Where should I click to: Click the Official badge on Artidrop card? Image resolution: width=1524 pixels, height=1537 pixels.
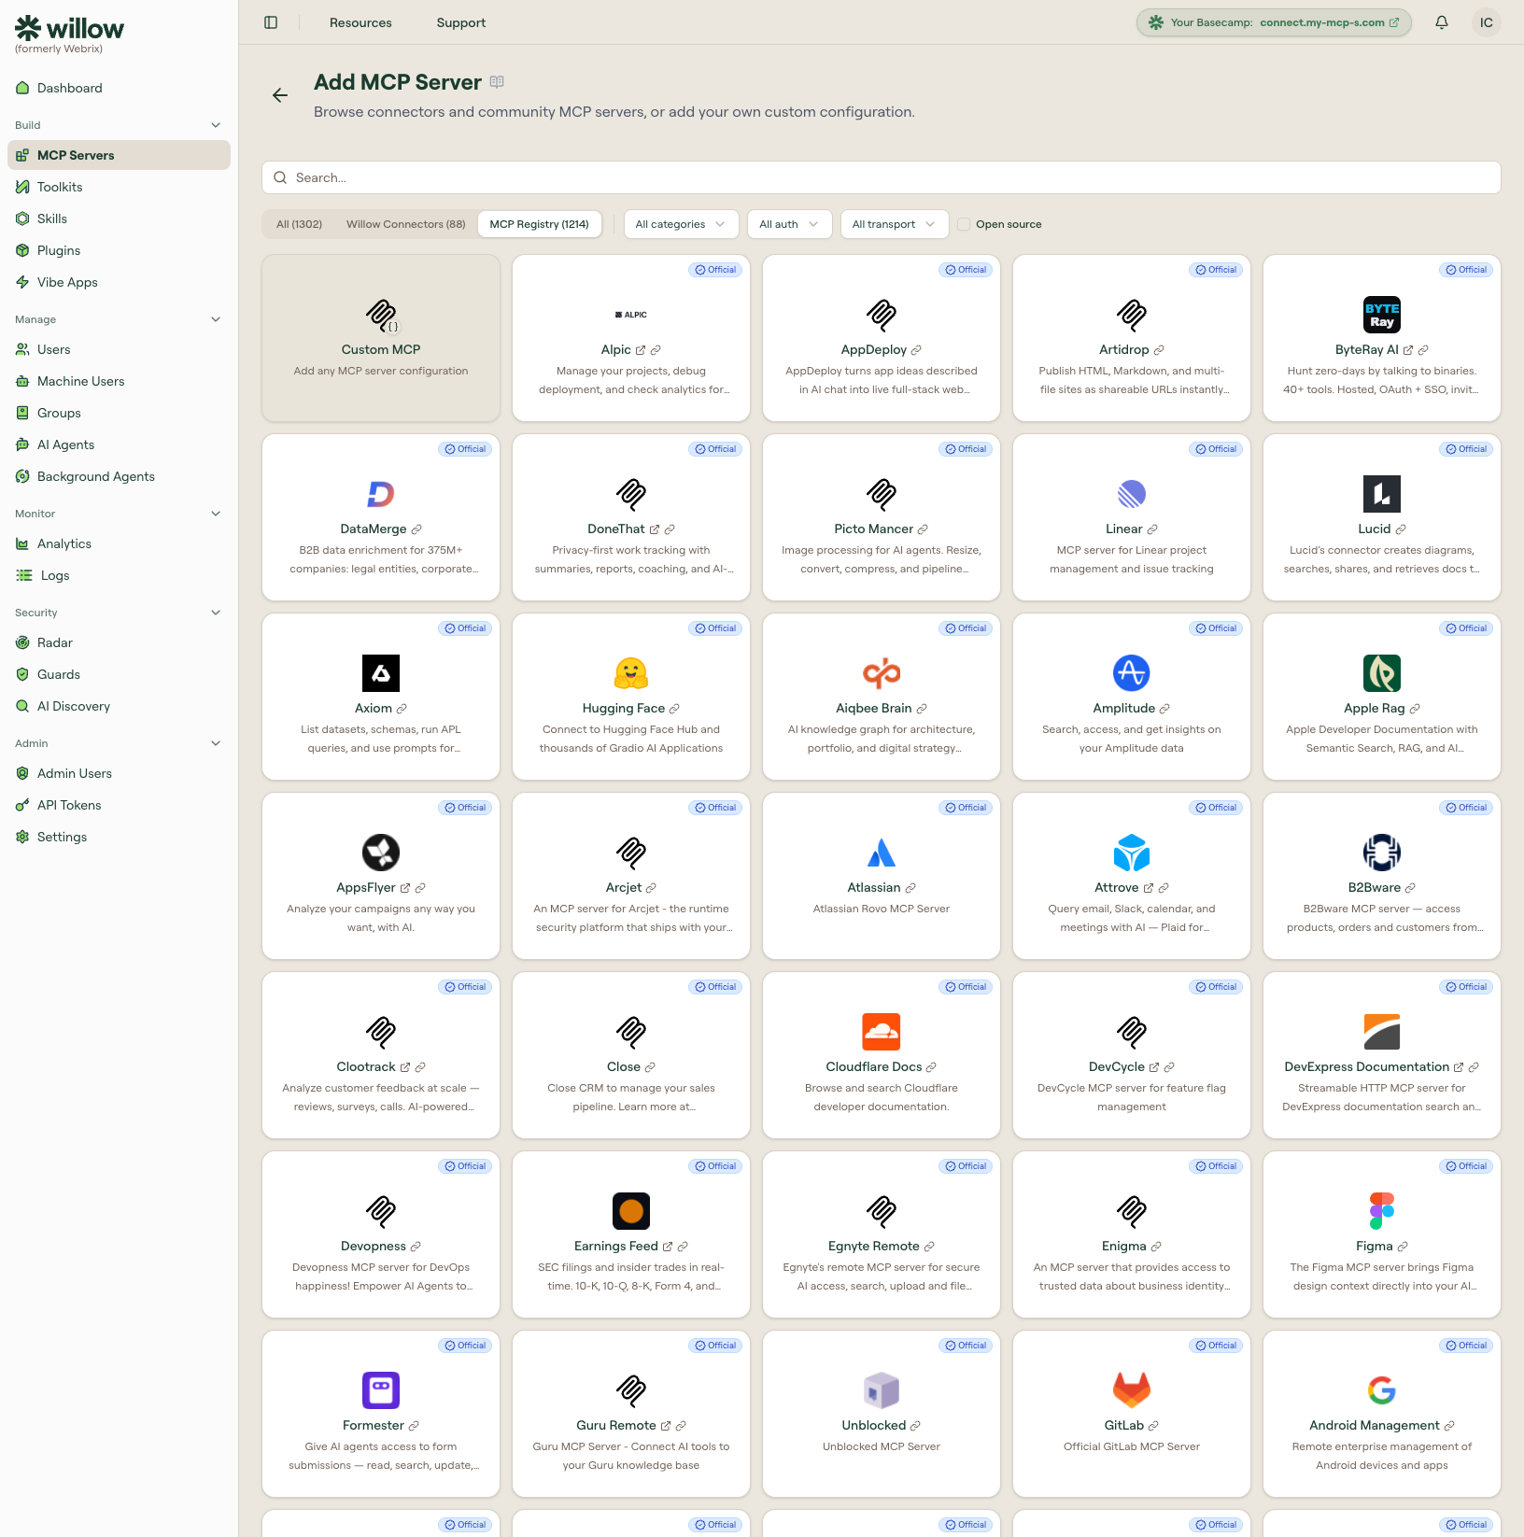tap(1216, 270)
